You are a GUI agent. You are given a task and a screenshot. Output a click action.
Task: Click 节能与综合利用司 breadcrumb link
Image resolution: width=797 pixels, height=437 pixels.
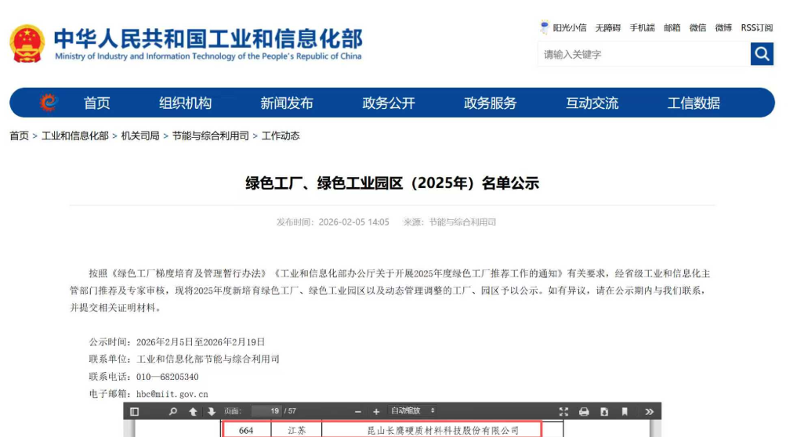click(x=211, y=135)
